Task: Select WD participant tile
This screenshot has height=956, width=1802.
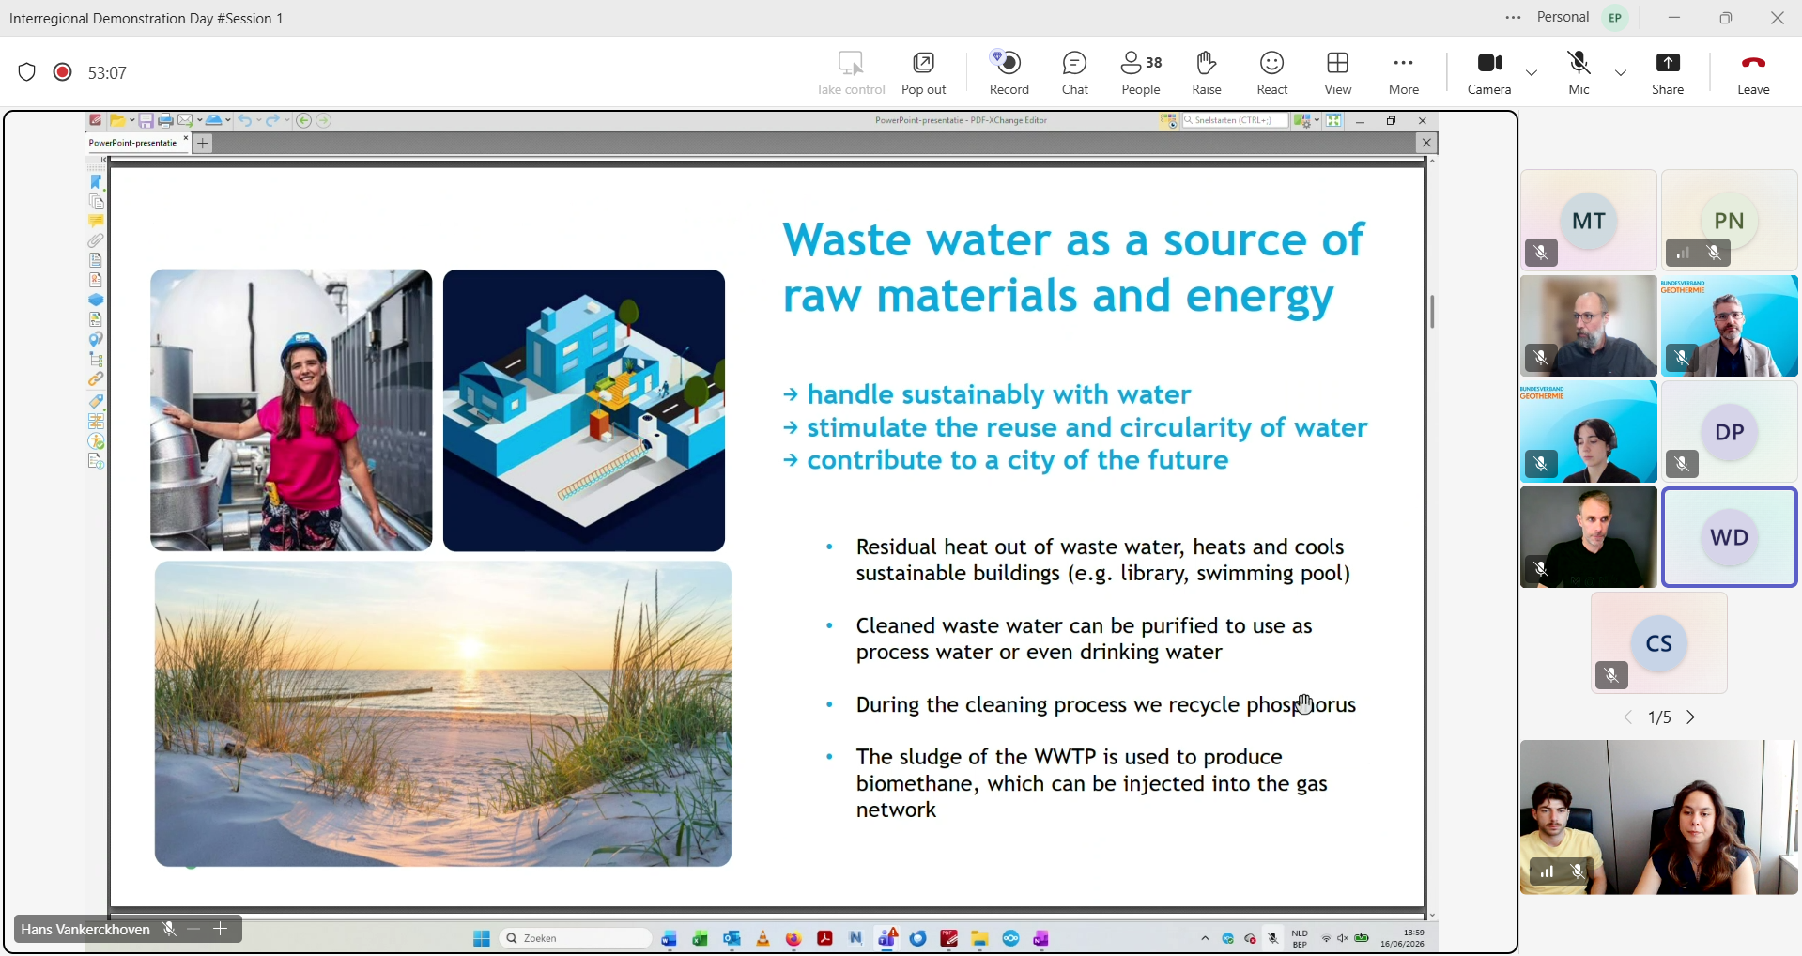Action: pyautogui.click(x=1729, y=537)
